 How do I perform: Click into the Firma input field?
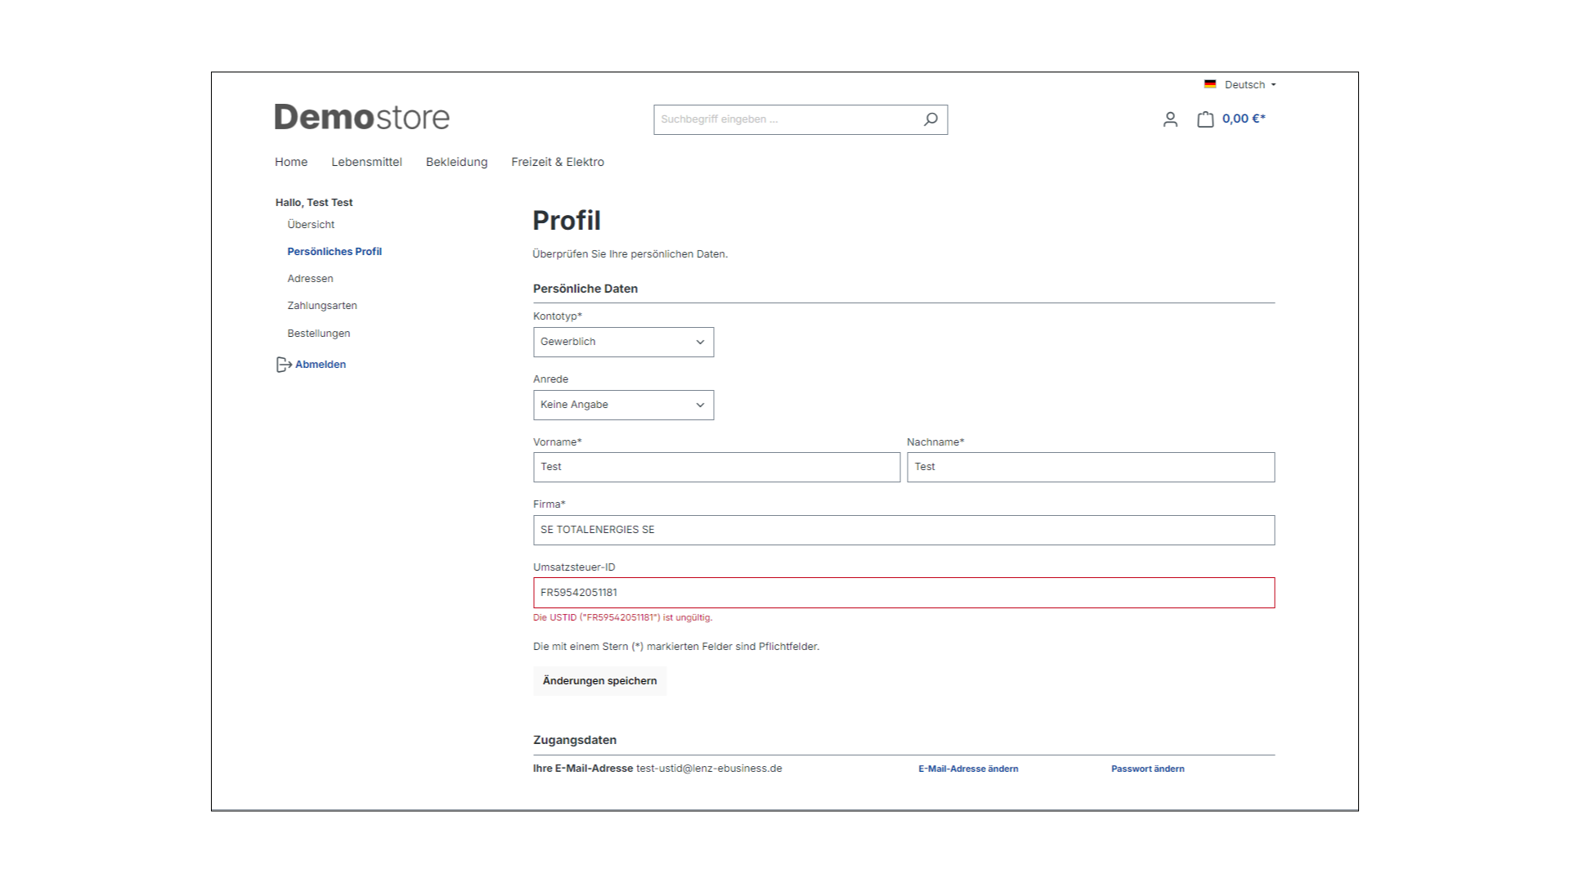[904, 530]
